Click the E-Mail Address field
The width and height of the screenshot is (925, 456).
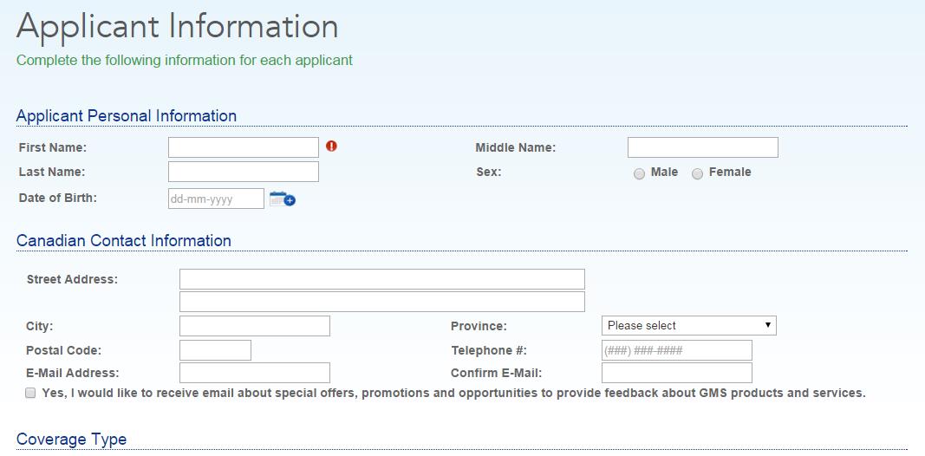(254, 373)
